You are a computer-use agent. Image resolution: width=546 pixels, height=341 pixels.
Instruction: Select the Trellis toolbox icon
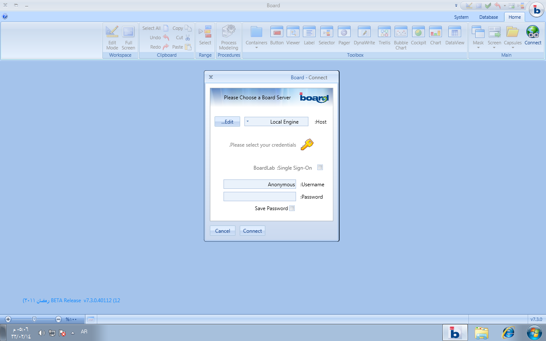pos(384,32)
